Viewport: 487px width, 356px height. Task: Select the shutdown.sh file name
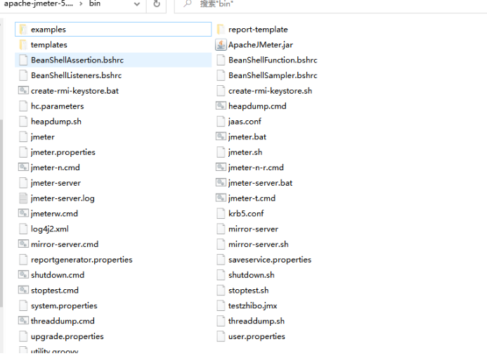coord(252,275)
